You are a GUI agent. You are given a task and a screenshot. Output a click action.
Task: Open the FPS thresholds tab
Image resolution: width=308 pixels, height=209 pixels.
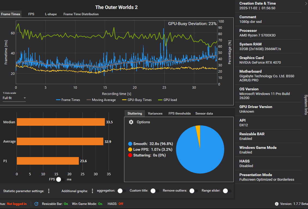click(x=180, y=113)
